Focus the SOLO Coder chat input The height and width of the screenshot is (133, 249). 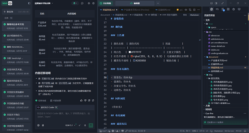tap(65, 115)
